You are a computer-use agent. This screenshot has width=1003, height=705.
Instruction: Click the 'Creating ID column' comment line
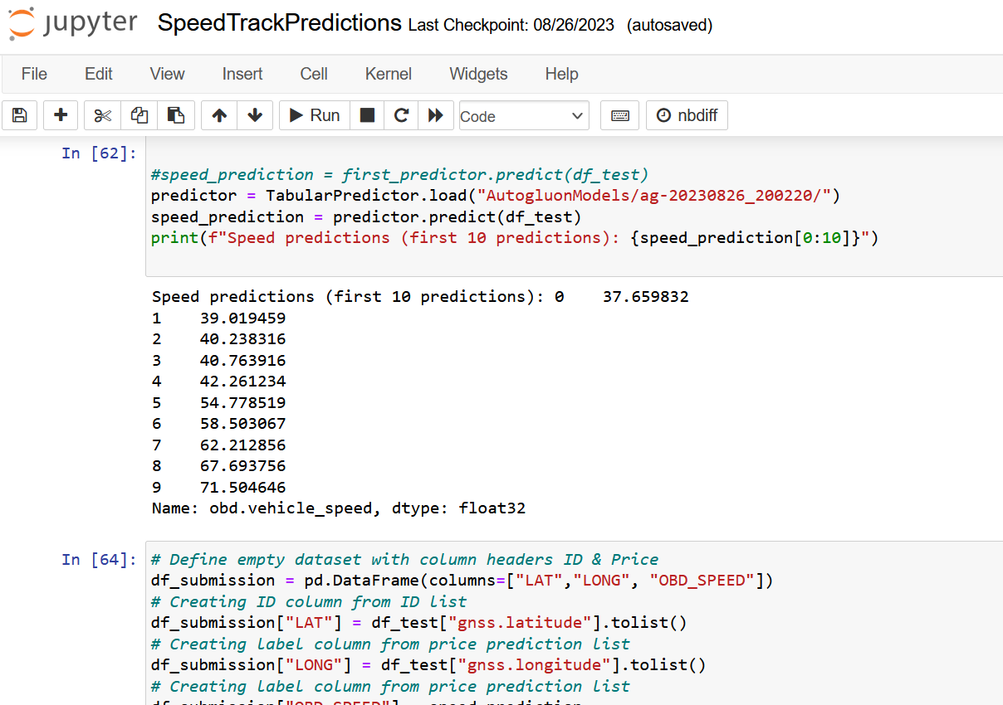click(309, 602)
